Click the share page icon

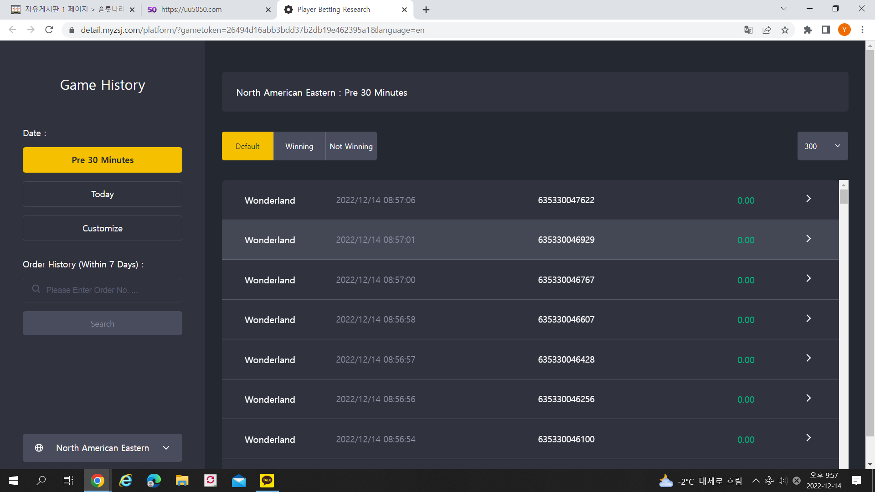[x=767, y=30]
